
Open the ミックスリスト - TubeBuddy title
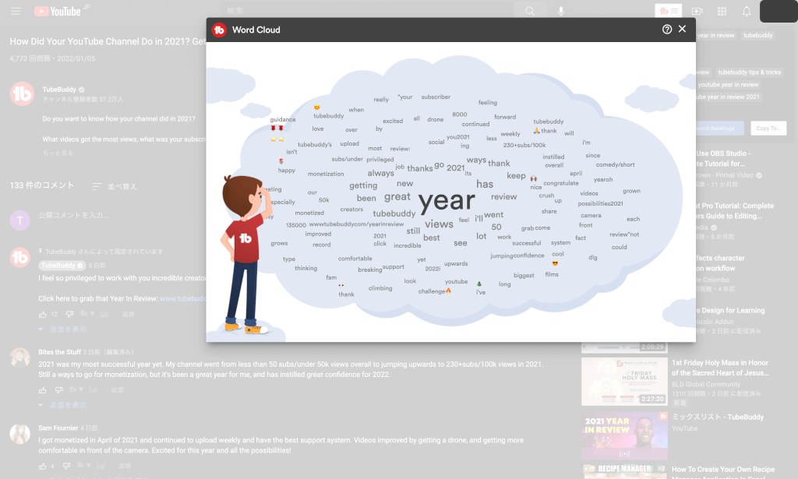click(x=718, y=417)
